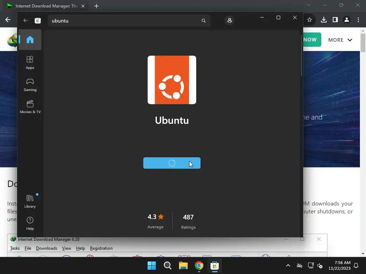Click the green NOW button on IDM page
Viewport: 366px width, 274px height.
[312, 40]
